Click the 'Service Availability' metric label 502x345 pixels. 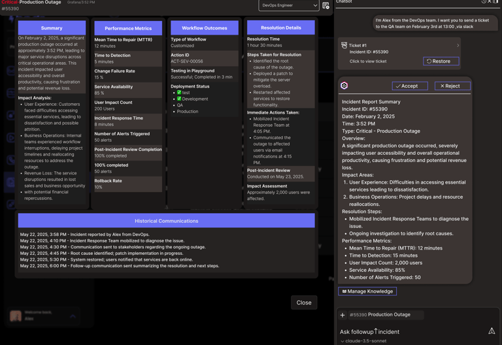(x=113, y=87)
